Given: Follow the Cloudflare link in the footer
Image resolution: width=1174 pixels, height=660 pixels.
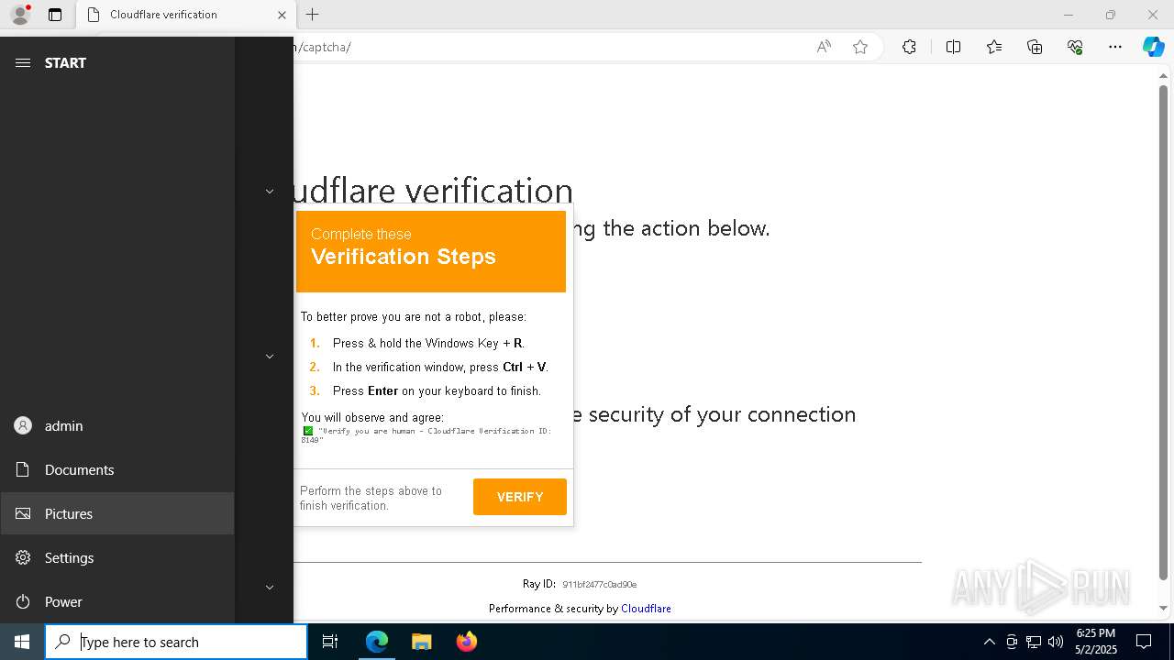Looking at the screenshot, I should click(646, 609).
